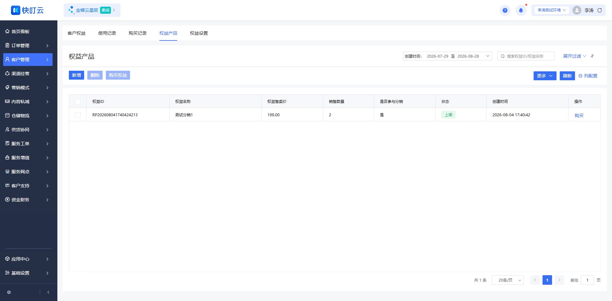
Task: Expand the 订单管理 chevron
Action: click(x=47, y=46)
